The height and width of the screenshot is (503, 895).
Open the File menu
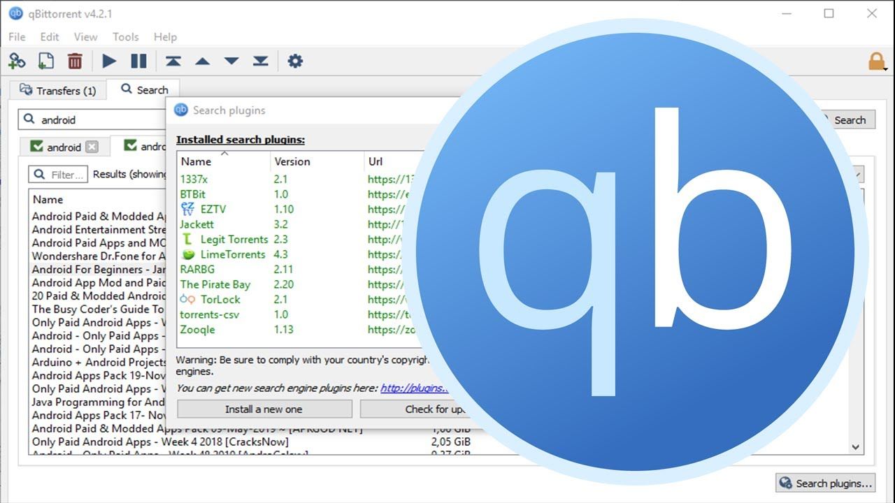click(17, 37)
